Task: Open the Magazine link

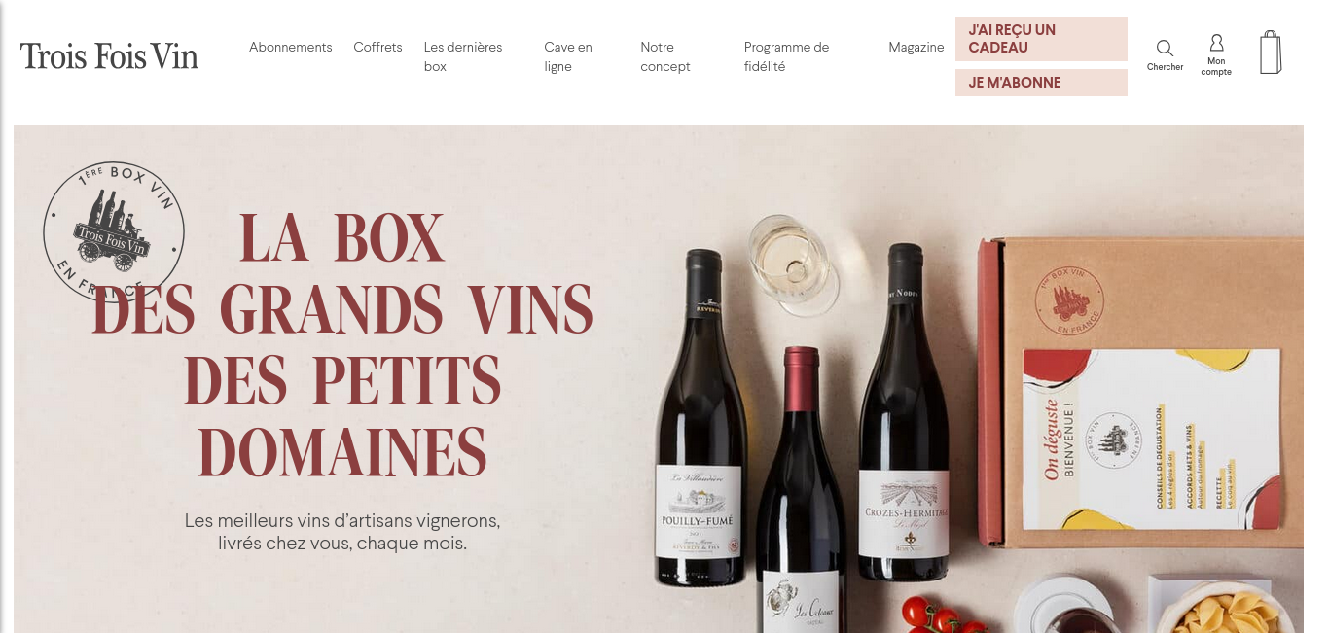Action: (916, 47)
